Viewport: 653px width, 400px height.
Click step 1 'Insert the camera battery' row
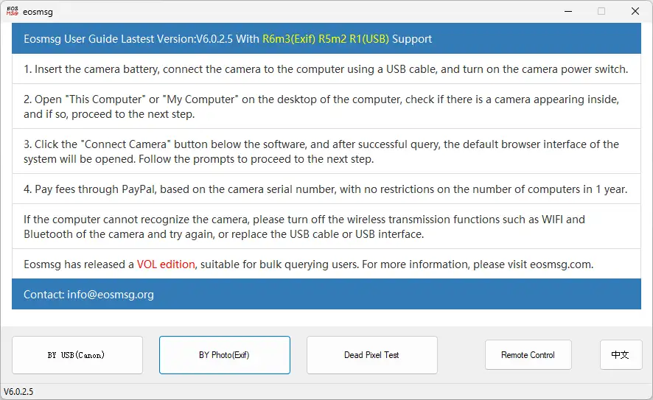(x=326, y=69)
